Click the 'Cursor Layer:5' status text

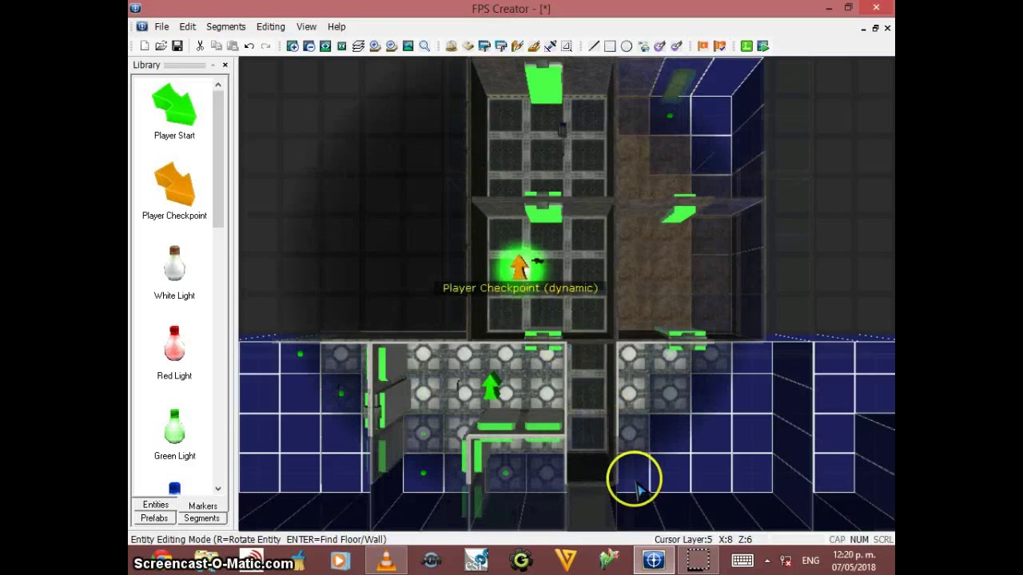(x=683, y=540)
